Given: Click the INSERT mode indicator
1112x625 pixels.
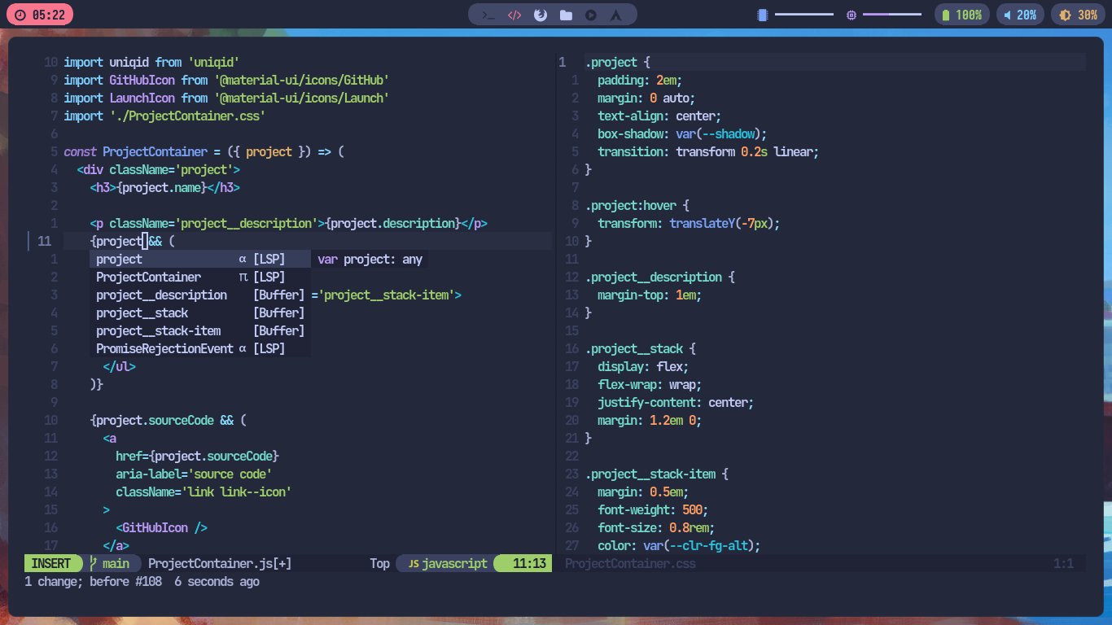Looking at the screenshot, I should [53, 563].
